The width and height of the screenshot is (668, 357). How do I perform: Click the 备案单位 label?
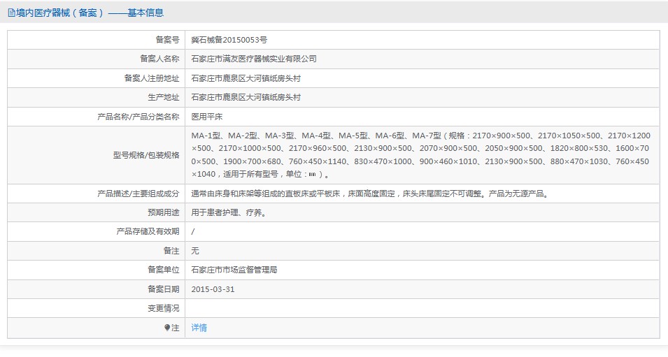tap(164, 270)
